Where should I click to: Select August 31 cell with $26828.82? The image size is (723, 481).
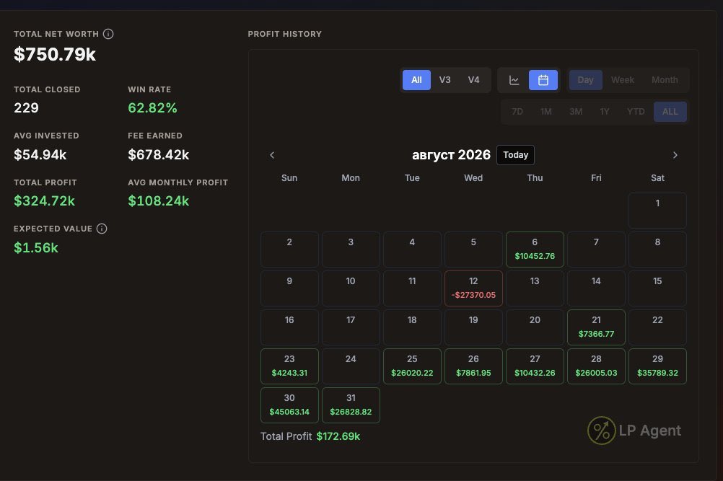point(351,405)
